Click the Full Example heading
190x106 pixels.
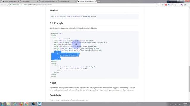pyautogui.click(x=56, y=23)
